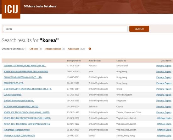Screen dimensions: 173x140
Task: Click Offshore Leaks source for FAIRTECH KOREA
Action: coord(164,136)
